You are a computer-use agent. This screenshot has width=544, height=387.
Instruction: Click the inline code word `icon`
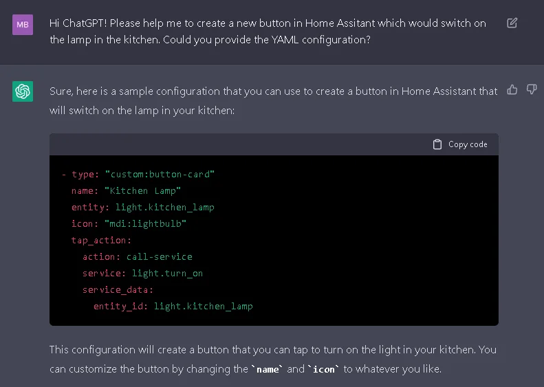(x=323, y=369)
